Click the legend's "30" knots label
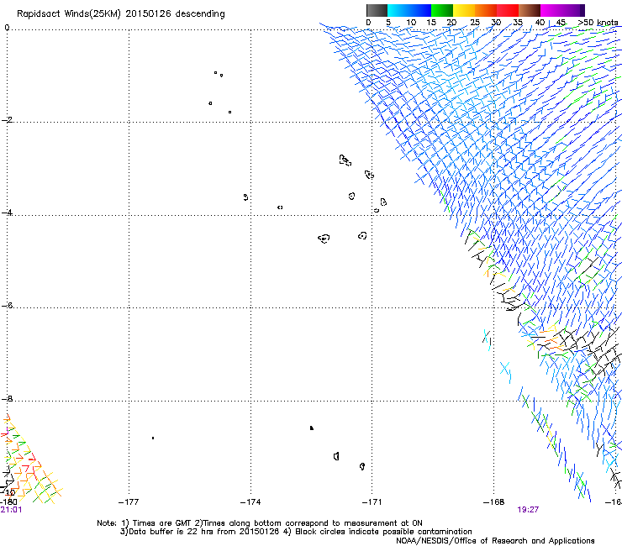The height and width of the screenshot is (546, 622). point(496,23)
